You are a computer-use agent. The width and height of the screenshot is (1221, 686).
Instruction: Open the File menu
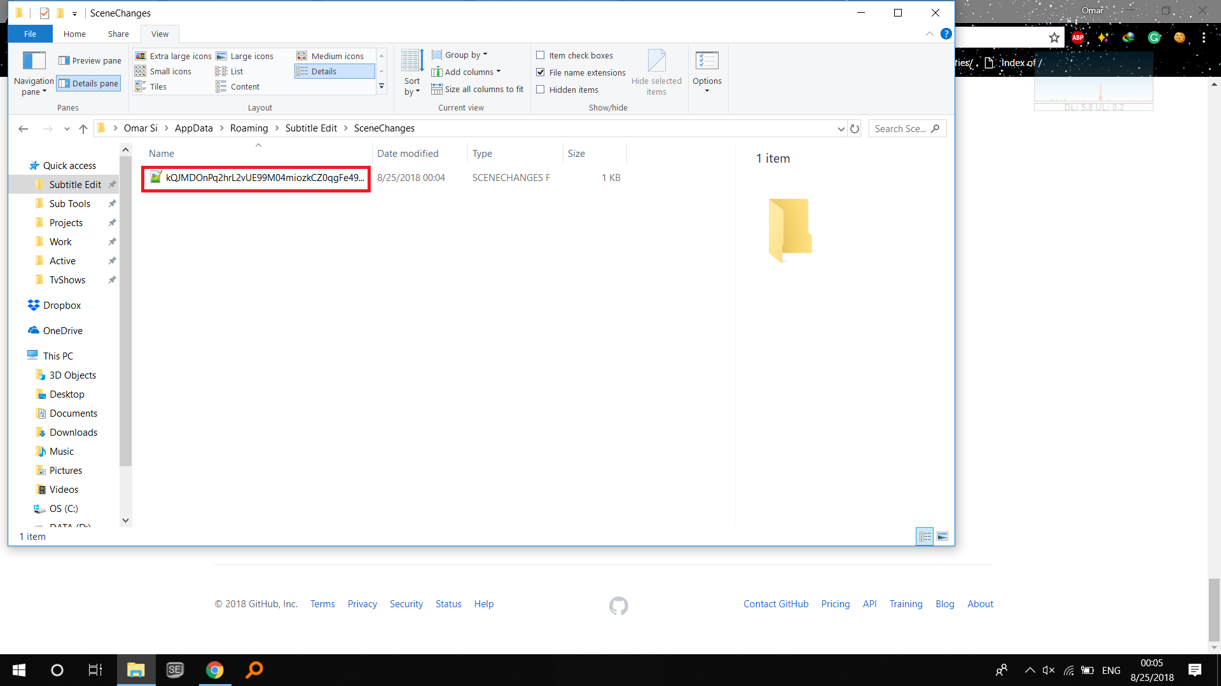[29, 34]
